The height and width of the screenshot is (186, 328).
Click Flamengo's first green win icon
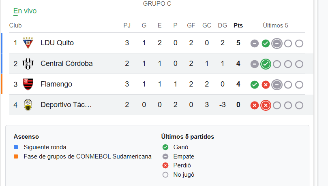coord(255,85)
